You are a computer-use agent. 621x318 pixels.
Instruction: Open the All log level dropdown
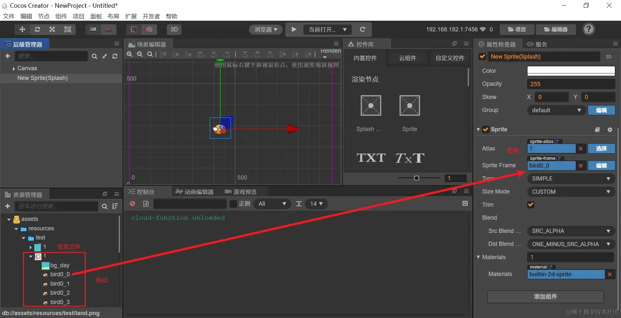[x=272, y=204]
